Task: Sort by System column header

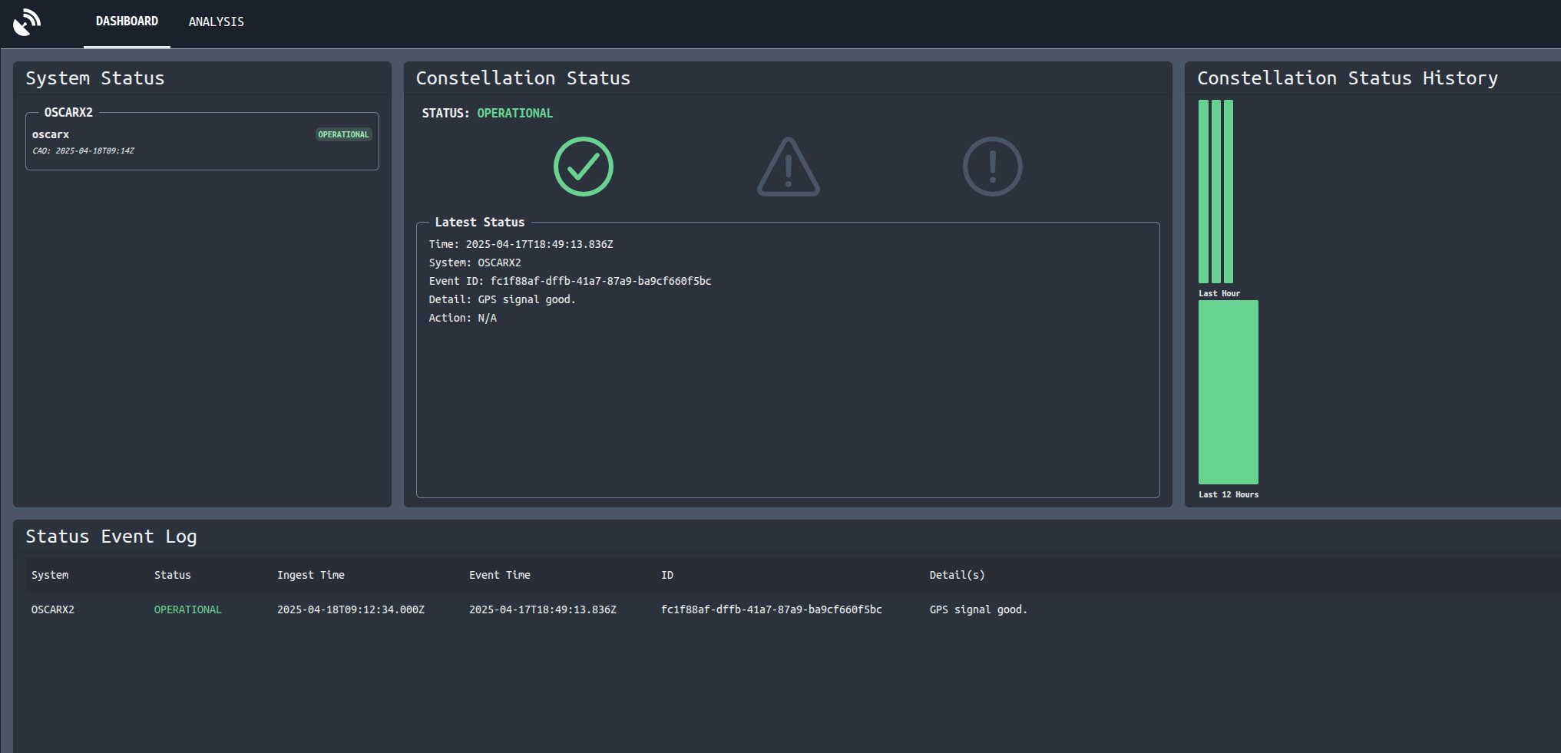Action: [x=50, y=575]
